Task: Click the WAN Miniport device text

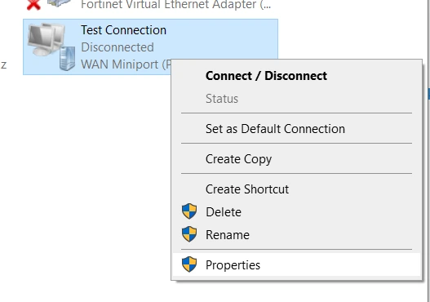Action: pos(126,64)
